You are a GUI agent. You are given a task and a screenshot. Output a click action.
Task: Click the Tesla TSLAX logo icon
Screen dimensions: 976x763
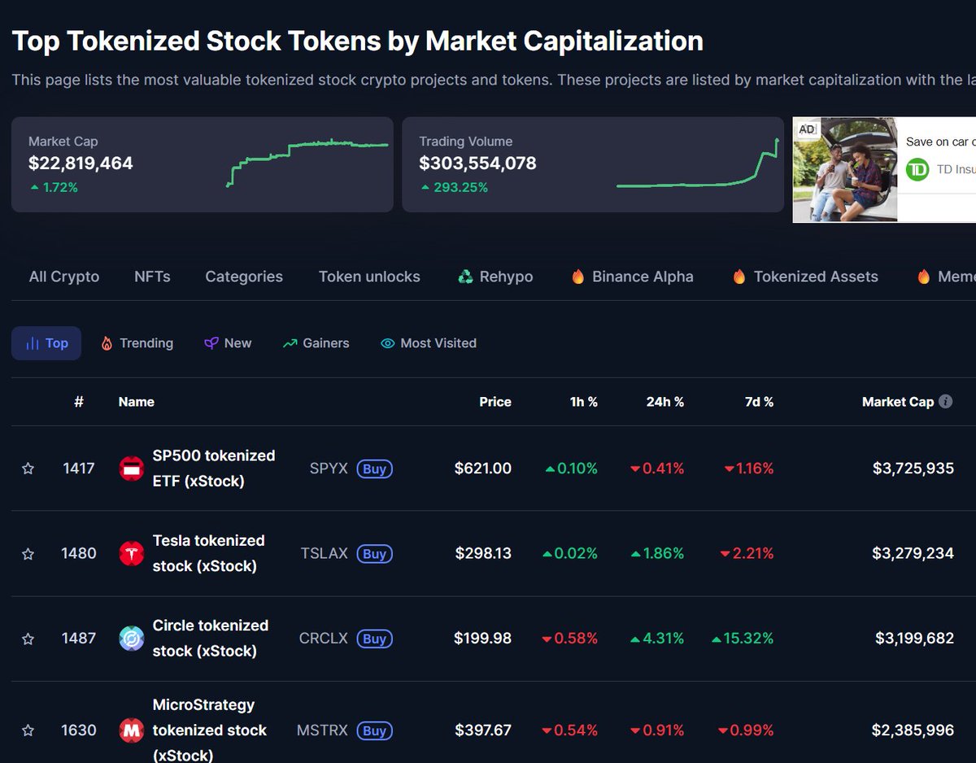click(131, 554)
